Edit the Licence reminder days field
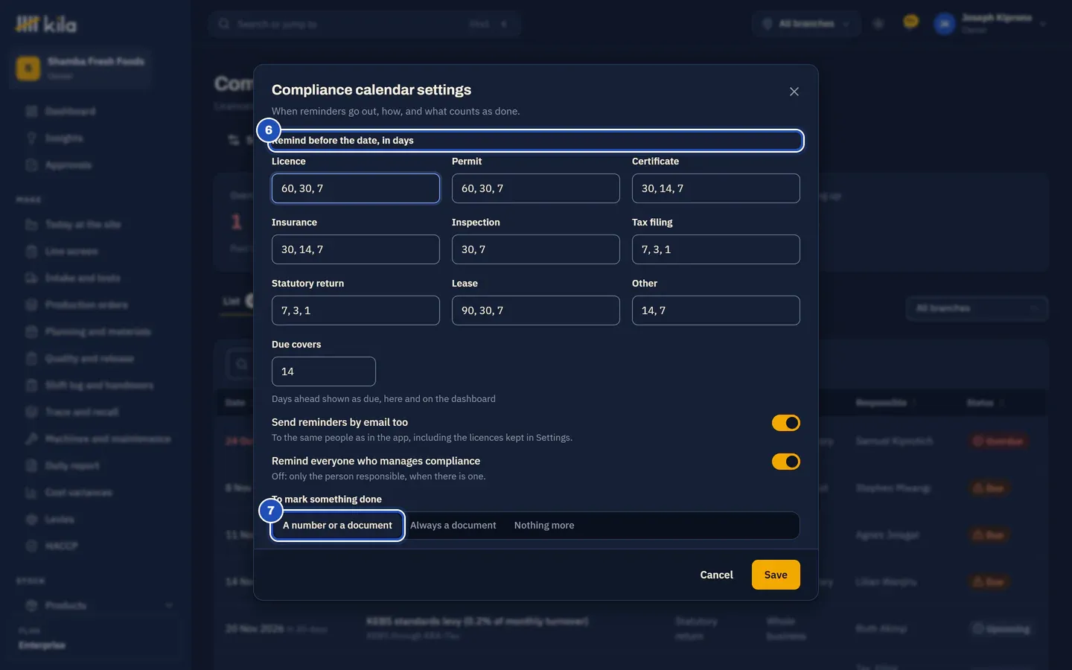Screen dimensions: 1072x670 [x=356, y=188]
